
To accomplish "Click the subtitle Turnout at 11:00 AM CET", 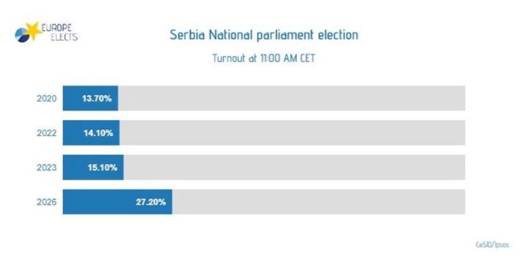I will [x=263, y=58].
